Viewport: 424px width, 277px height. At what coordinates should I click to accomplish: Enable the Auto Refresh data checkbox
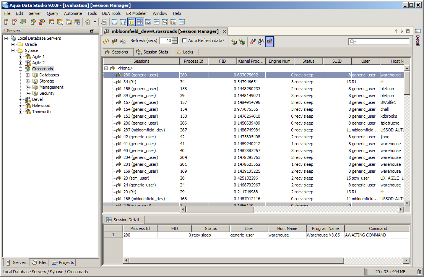click(185, 40)
